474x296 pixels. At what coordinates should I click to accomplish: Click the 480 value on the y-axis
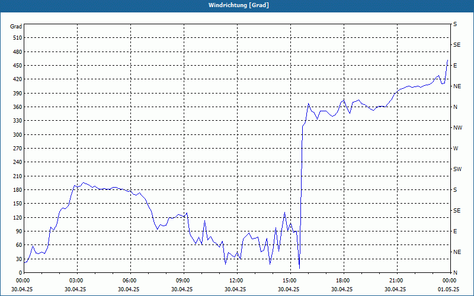click(18, 52)
